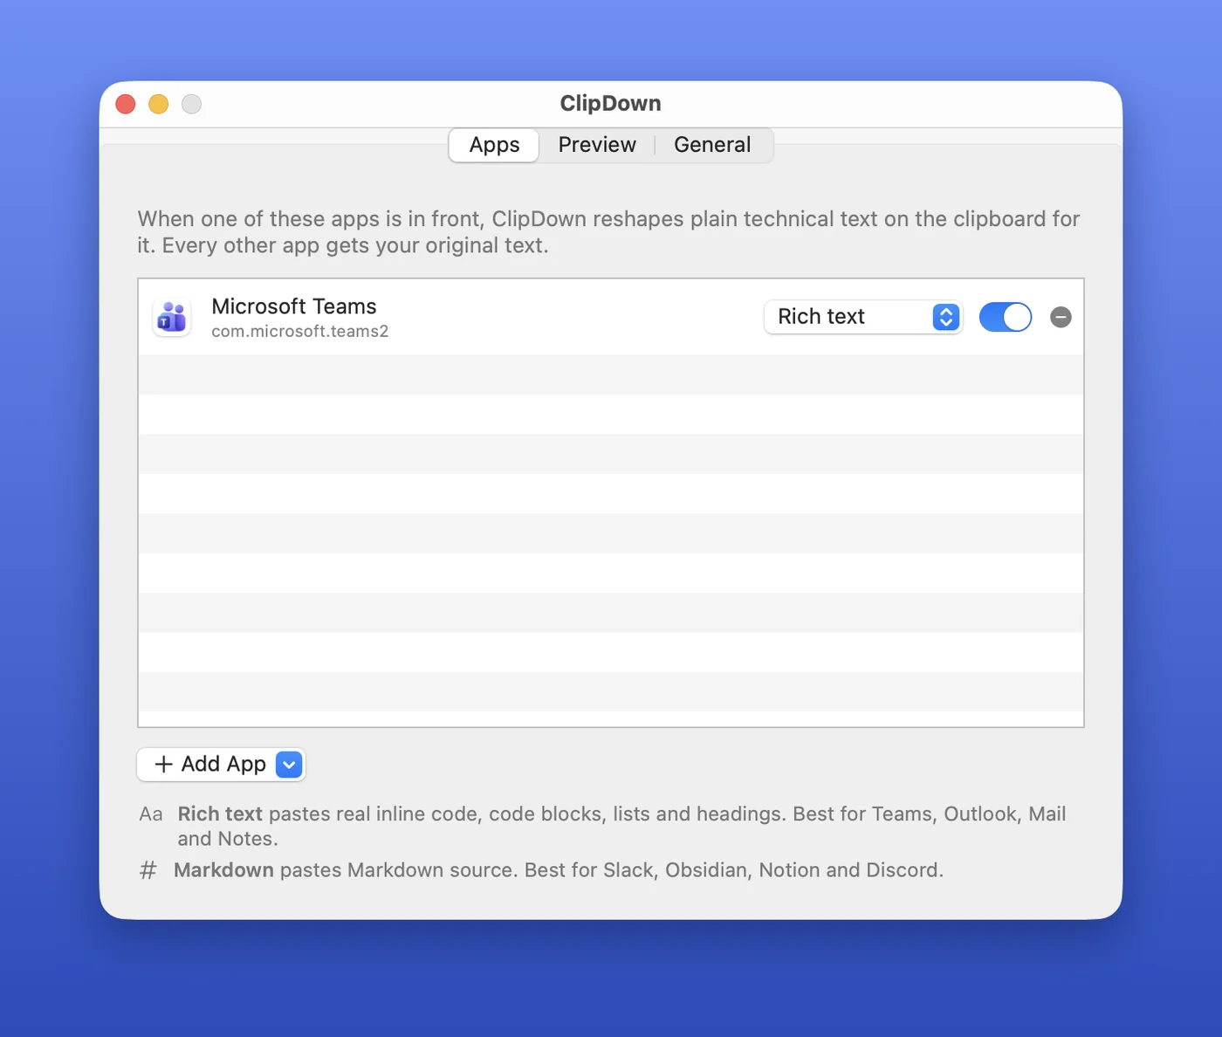
Task: Switch to the Preview tab
Action: 597,145
